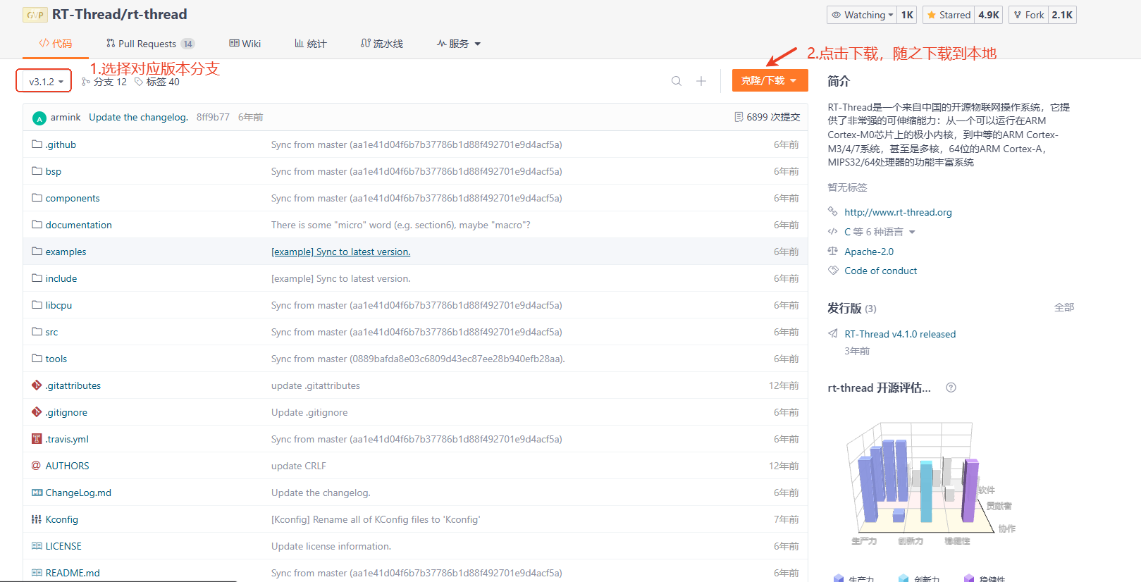This screenshot has width=1141, height=582.
Task: Click the AUTHORS file icon
Action: pos(37,466)
